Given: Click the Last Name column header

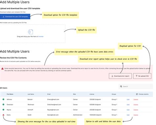Looking at the screenshot, I should [x=31, y=94].
